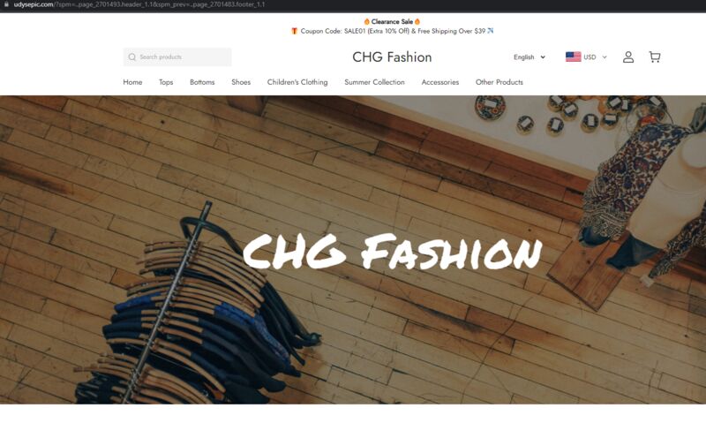Click the airplane icon after Free Shipping
706x423 pixels.
pyautogui.click(x=491, y=31)
